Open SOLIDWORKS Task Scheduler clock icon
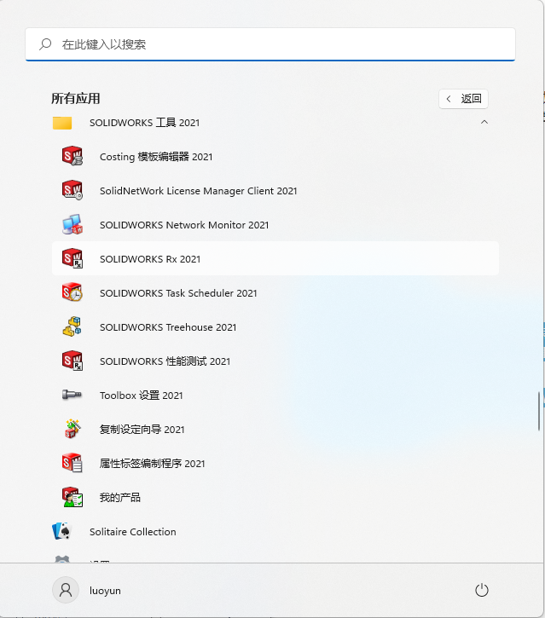Screen dimensions: 545x618 point(72,293)
